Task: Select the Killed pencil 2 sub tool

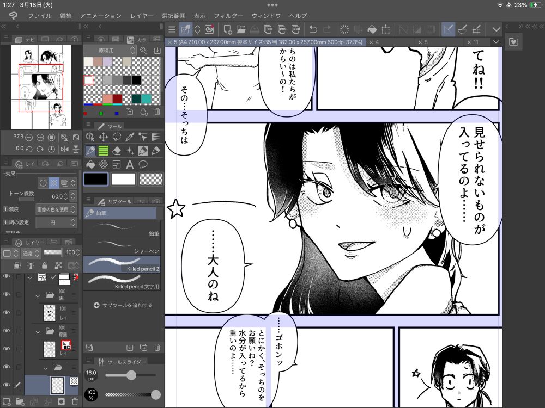Action: point(122,264)
